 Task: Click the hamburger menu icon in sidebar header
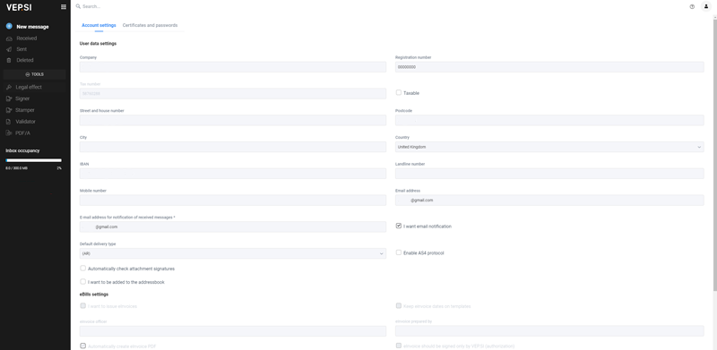[x=64, y=7]
